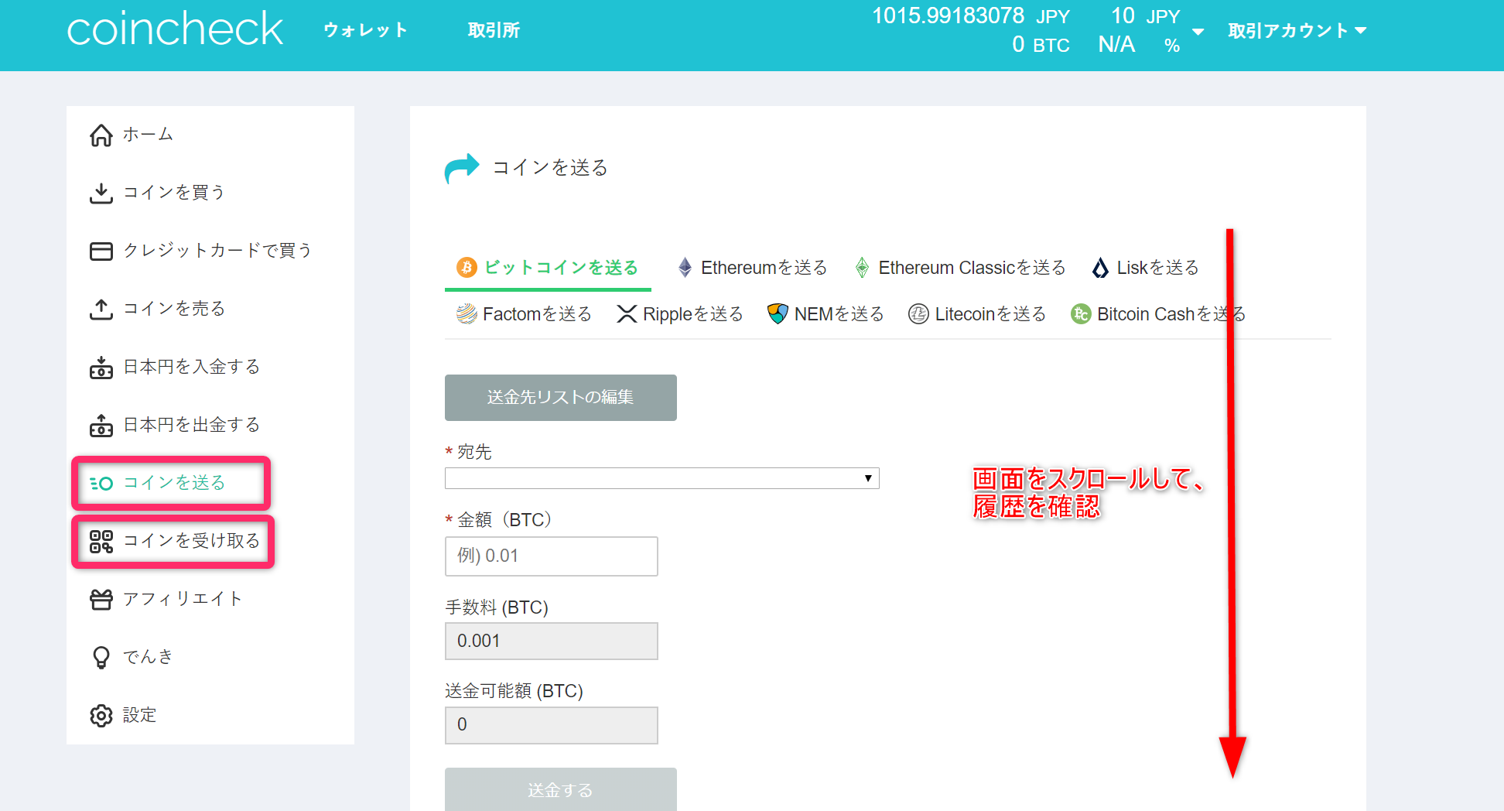Switch to Factomを送る tab
Viewport: 1504px width, 811px height.
(524, 314)
